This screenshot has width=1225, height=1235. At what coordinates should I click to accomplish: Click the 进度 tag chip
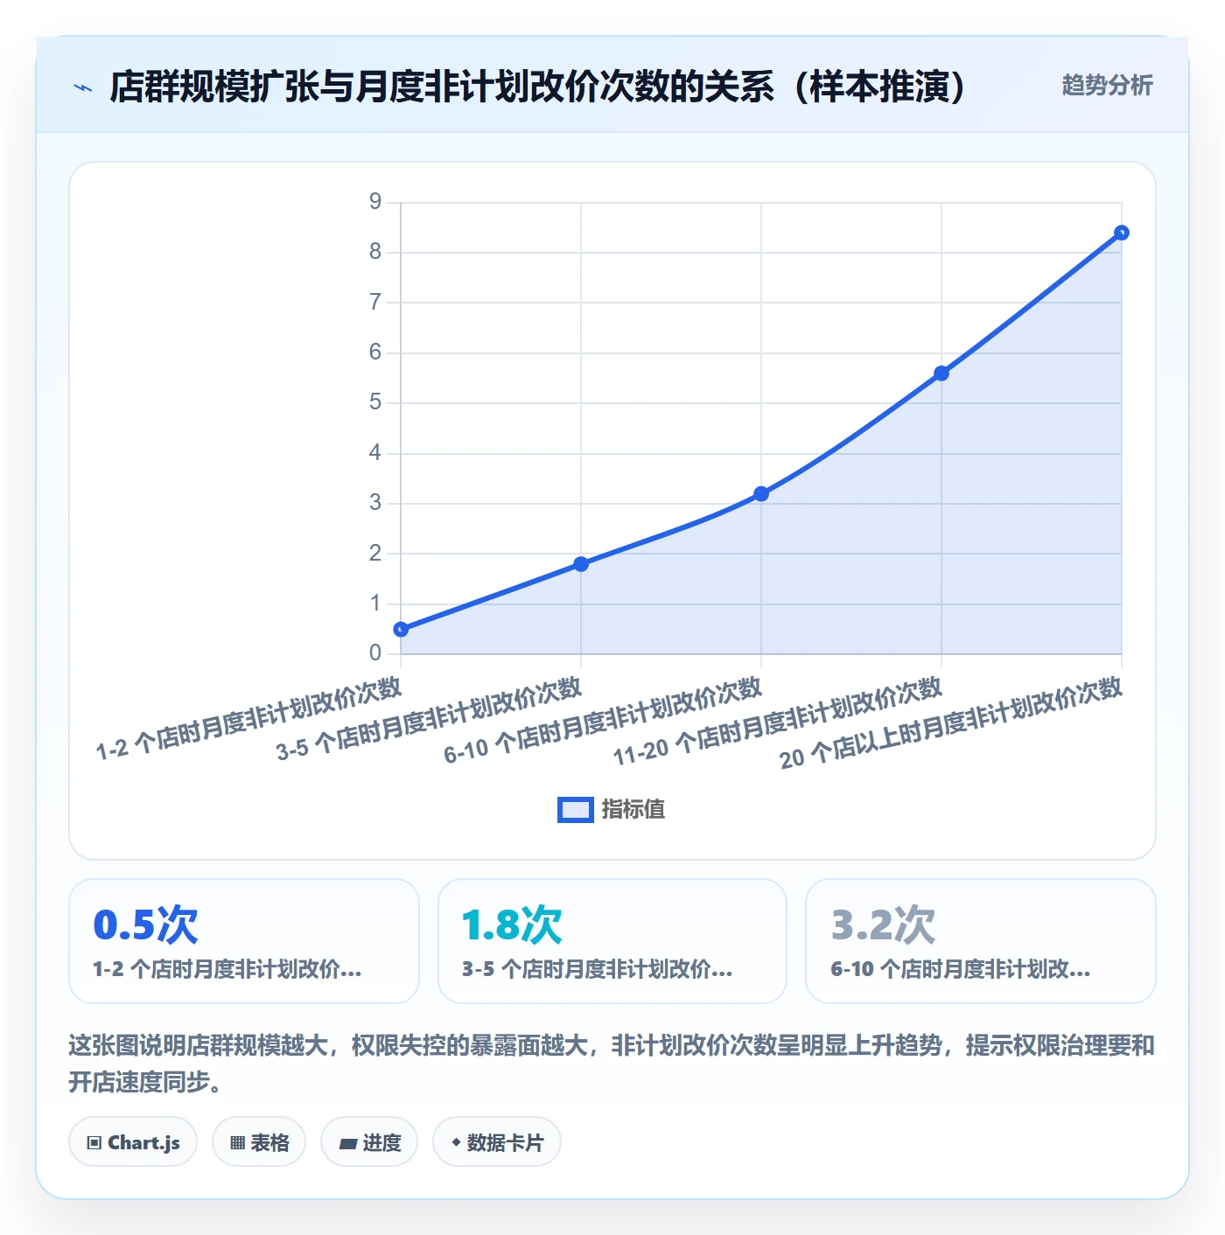click(x=369, y=1142)
